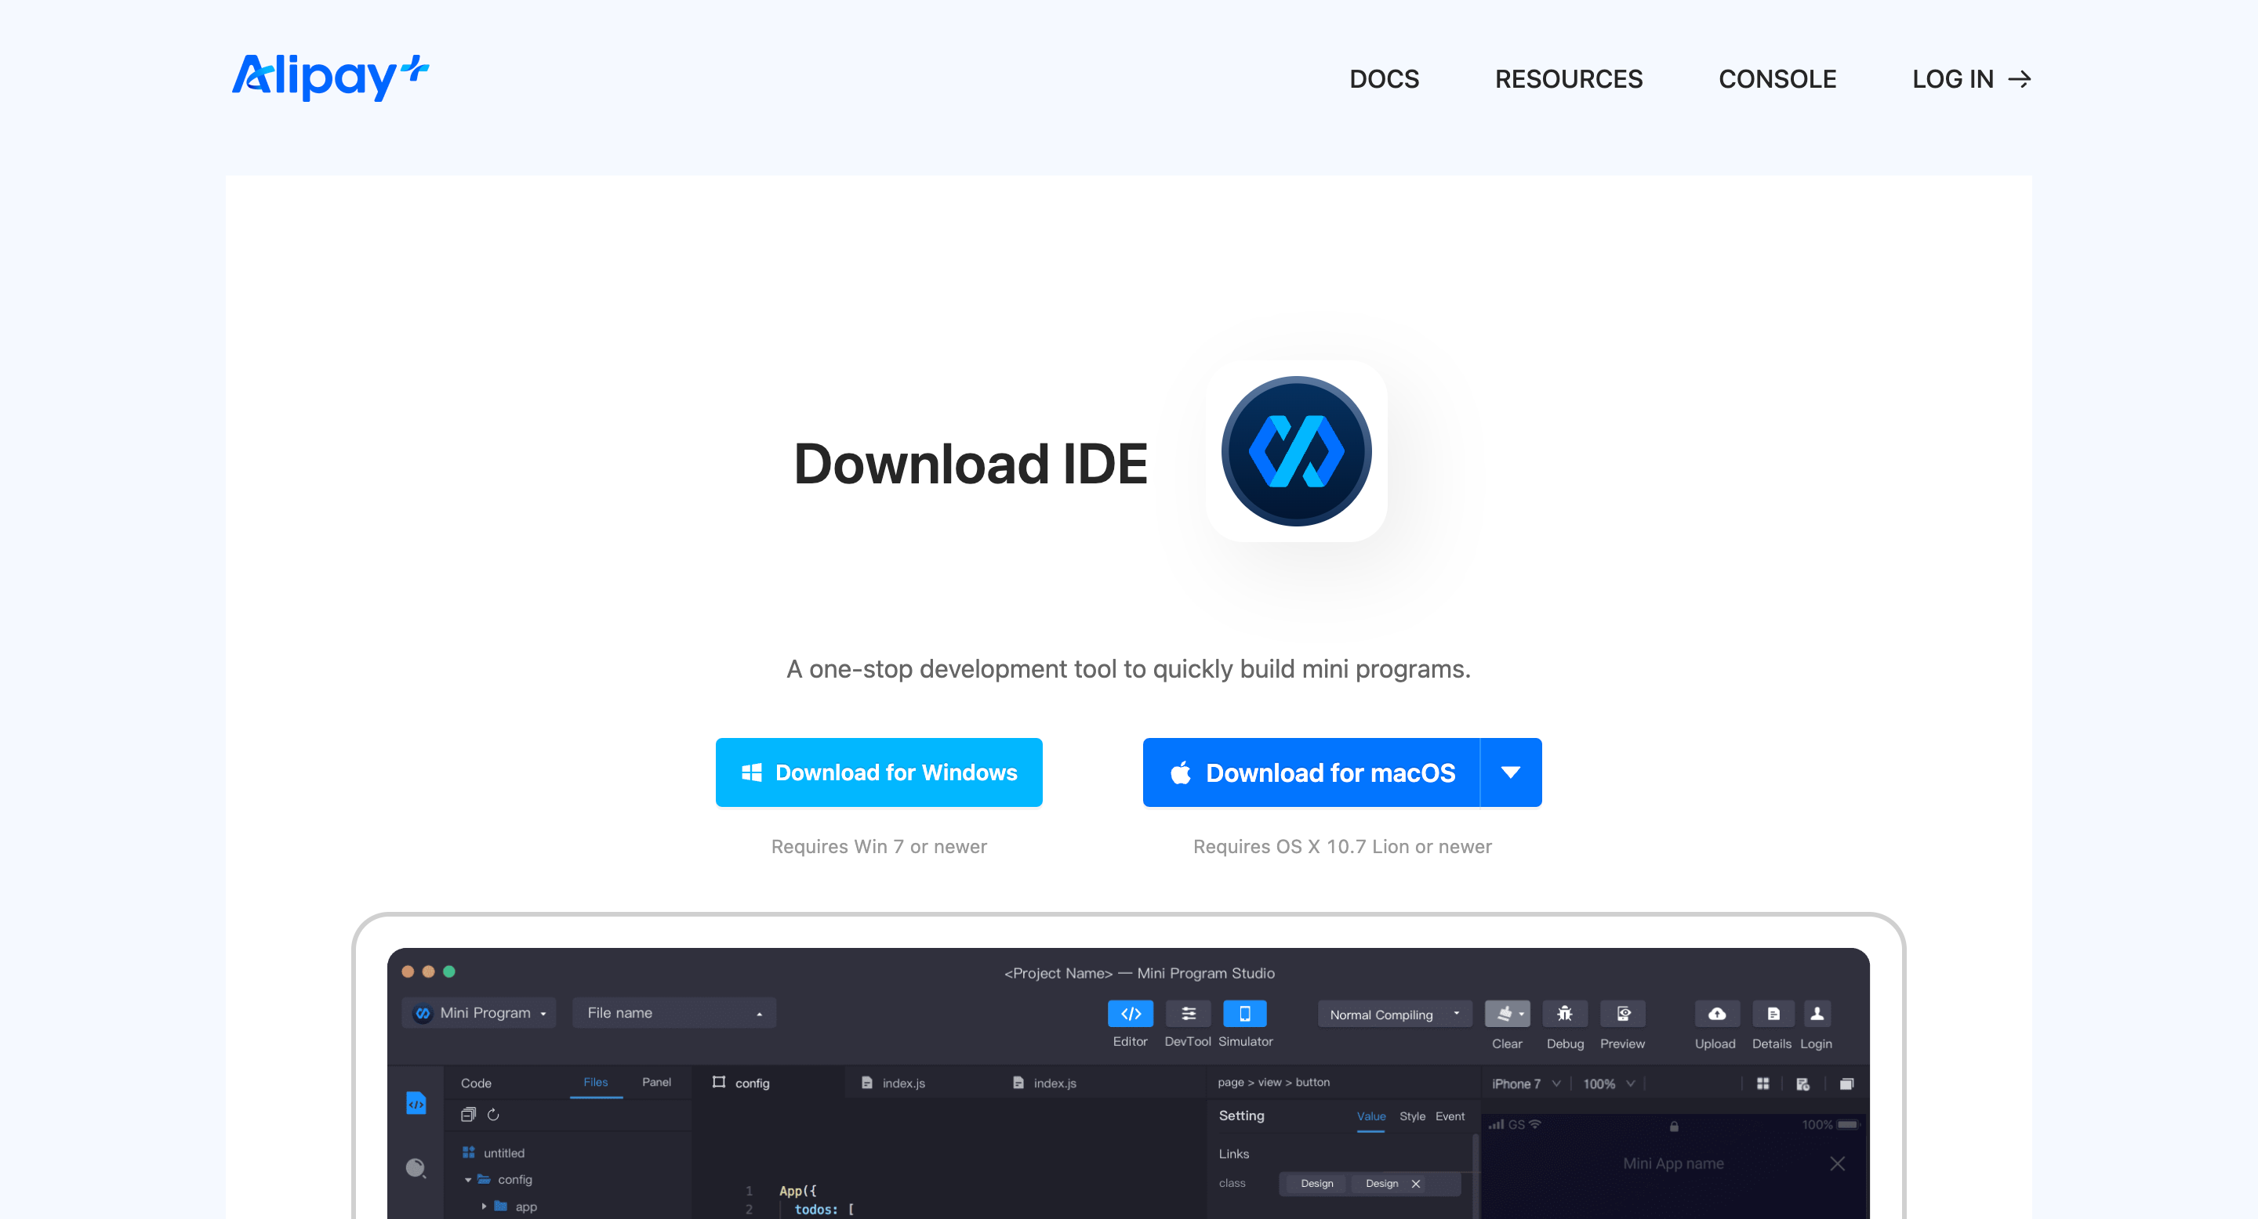Open the macOS download options arrow
The image size is (2258, 1219).
coord(1510,772)
